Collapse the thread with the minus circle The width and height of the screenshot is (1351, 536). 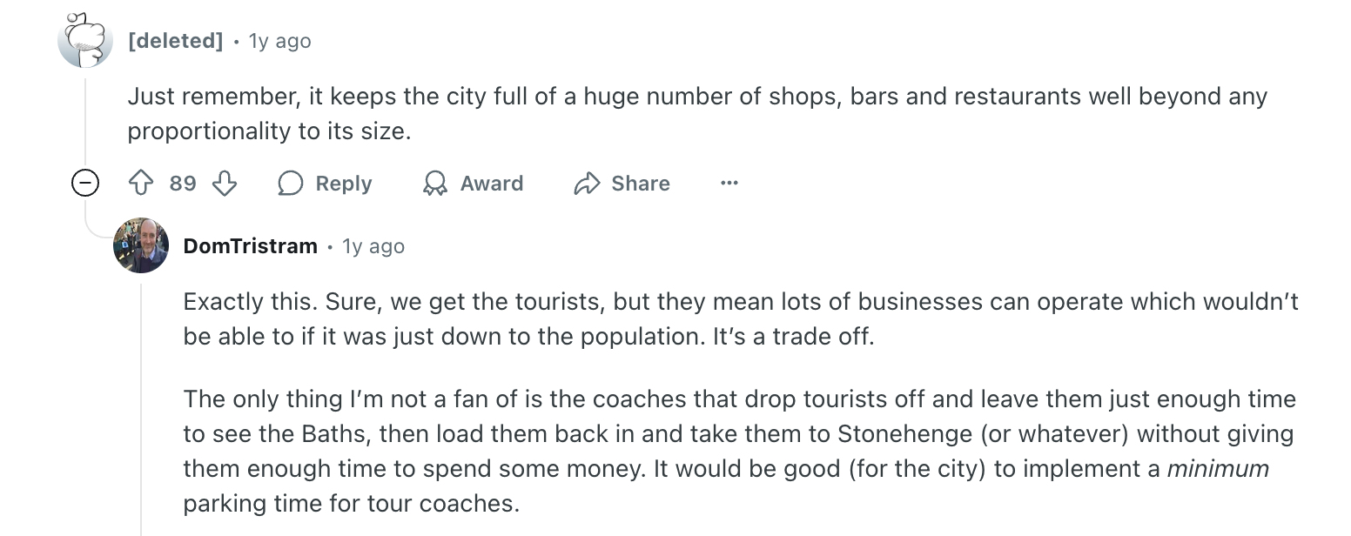tap(84, 184)
